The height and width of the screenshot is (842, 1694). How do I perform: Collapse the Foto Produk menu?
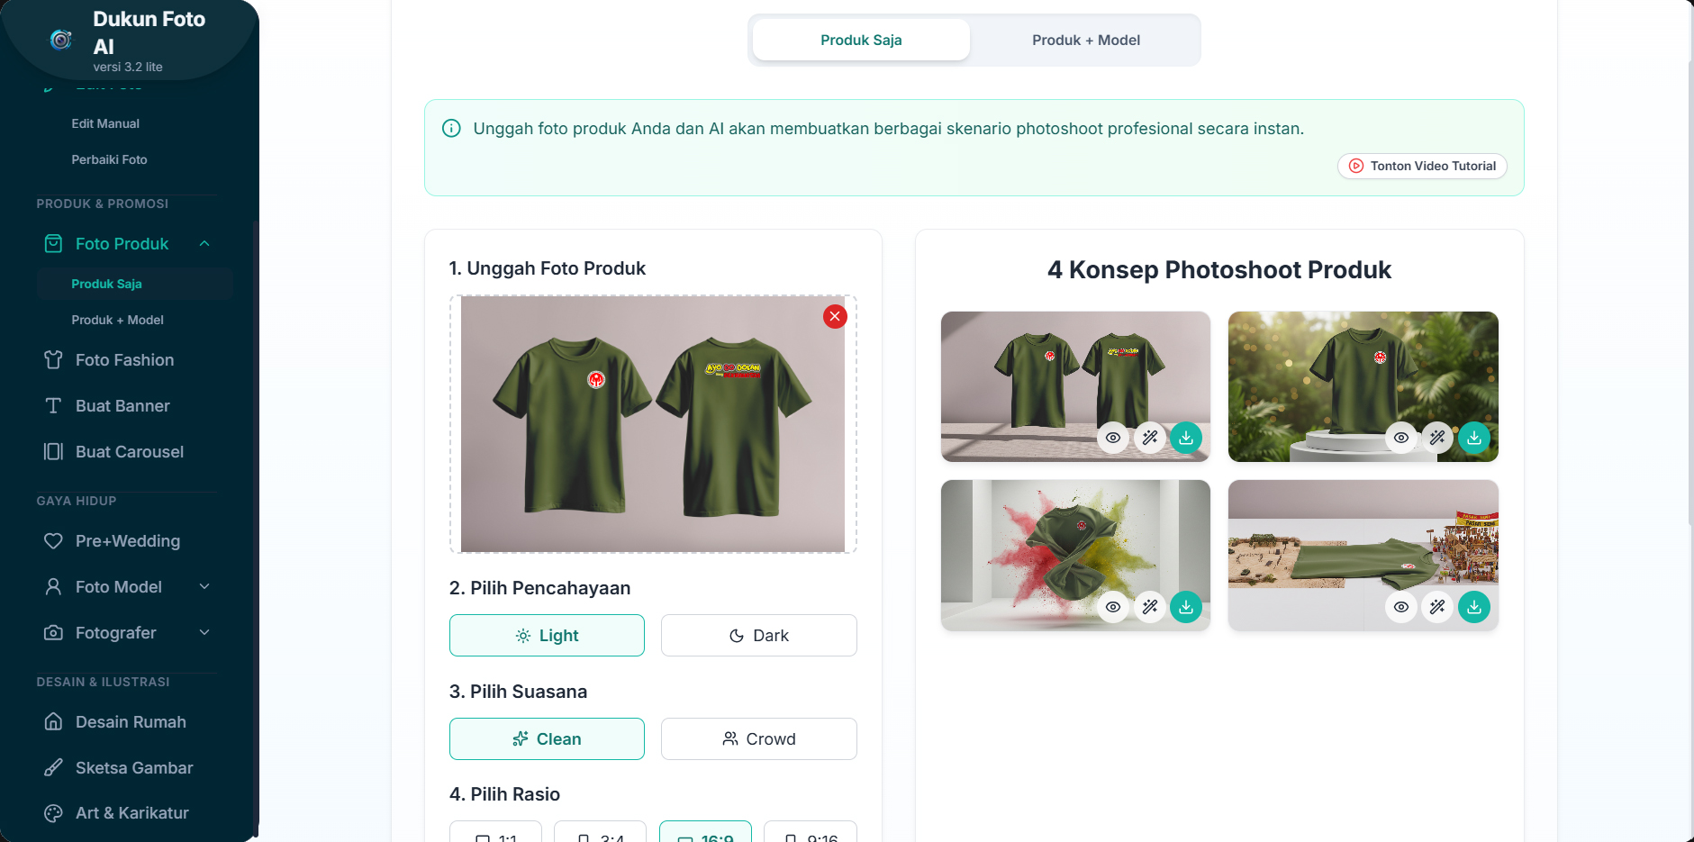pyautogui.click(x=204, y=244)
